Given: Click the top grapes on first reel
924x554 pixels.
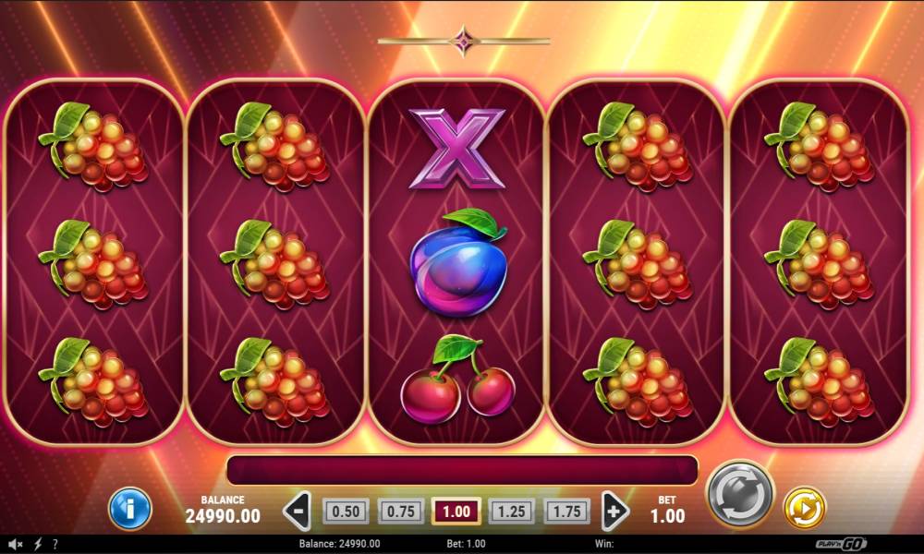Looking at the screenshot, I should [93, 147].
